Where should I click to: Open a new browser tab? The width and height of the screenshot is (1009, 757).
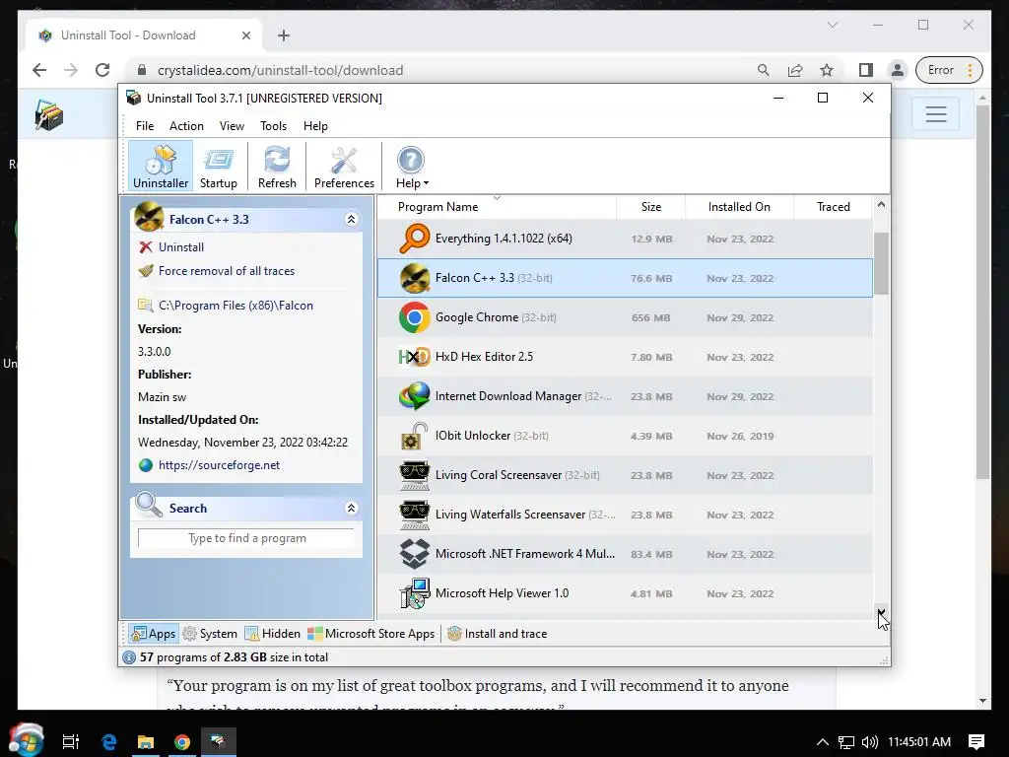point(284,35)
